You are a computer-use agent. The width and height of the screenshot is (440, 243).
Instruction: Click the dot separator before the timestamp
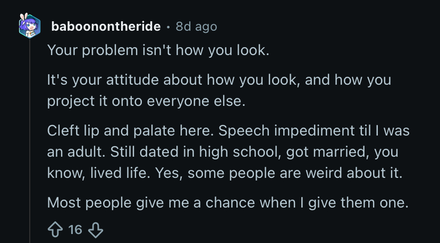click(x=168, y=26)
